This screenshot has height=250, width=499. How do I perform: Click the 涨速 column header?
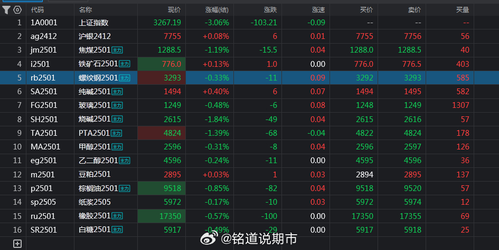(318, 10)
